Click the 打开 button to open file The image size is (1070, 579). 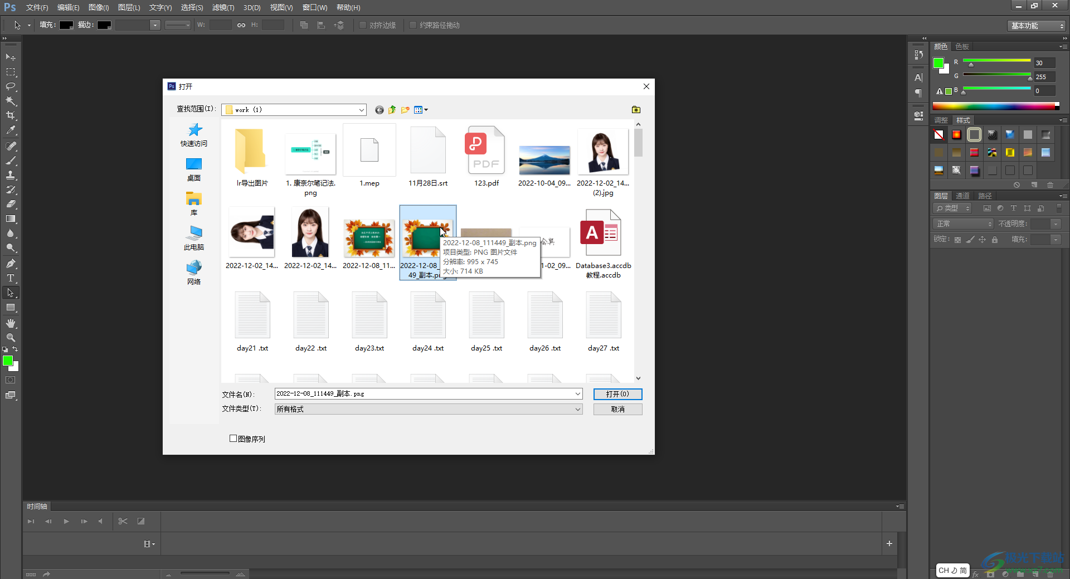(x=617, y=394)
